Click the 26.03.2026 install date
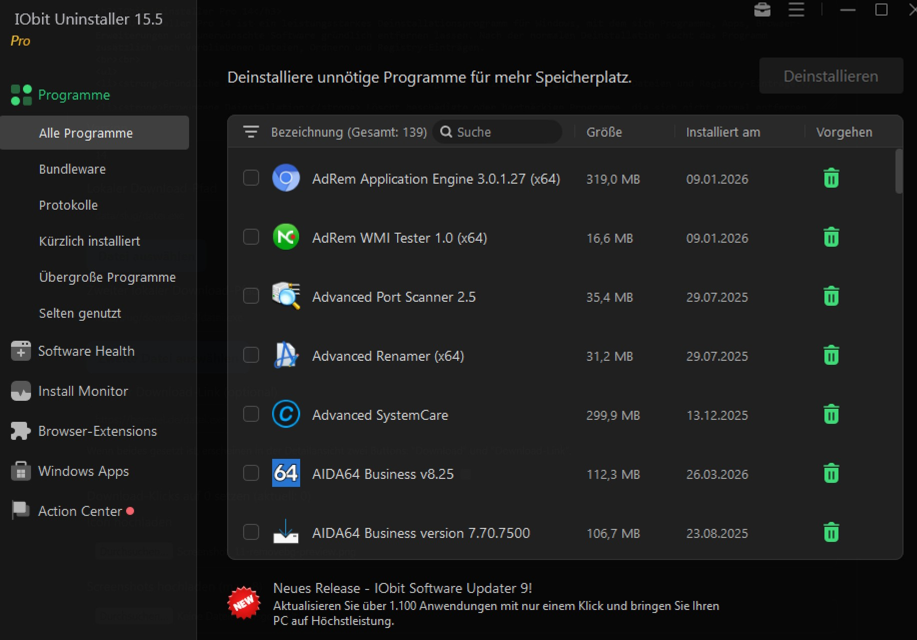The width and height of the screenshot is (917, 640). pyautogui.click(x=717, y=474)
